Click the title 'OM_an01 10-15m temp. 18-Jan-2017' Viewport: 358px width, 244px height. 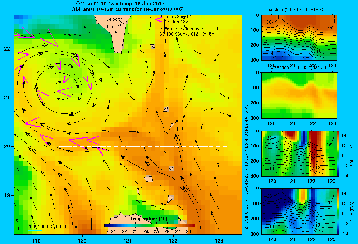coord(120,4)
